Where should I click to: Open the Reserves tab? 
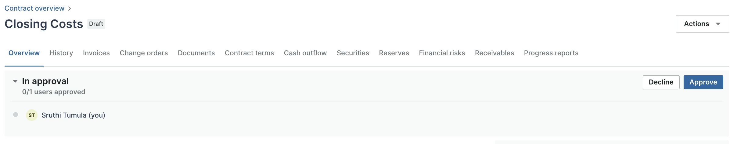[394, 53]
